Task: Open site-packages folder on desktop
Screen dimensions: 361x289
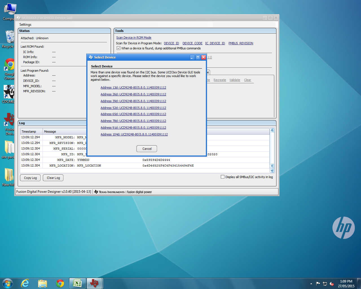Action: (x=8, y=149)
